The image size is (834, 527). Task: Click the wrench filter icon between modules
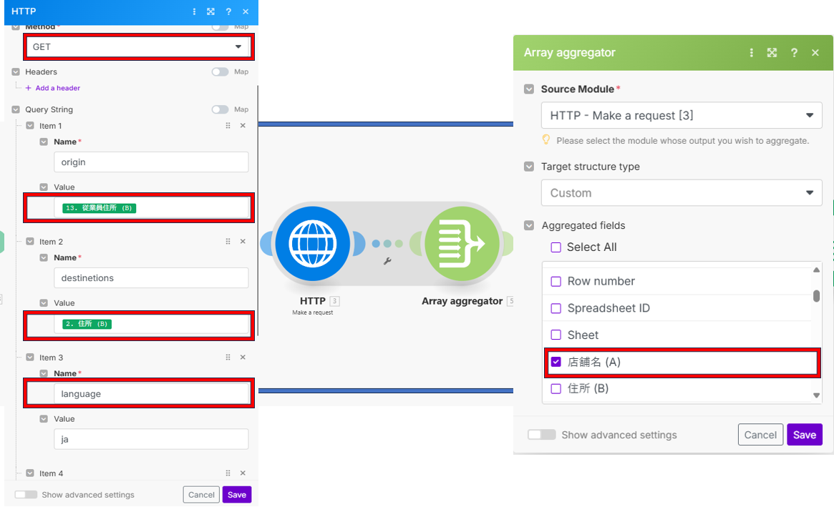(x=387, y=262)
